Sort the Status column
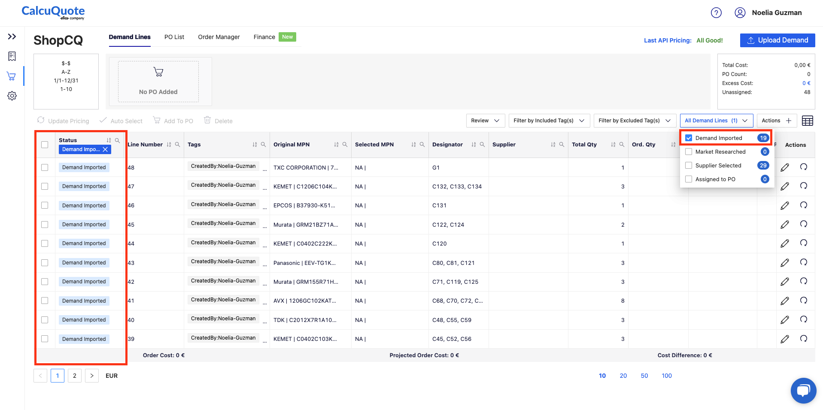Image resolution: width=823 pixels, height=410 pixels. click(x=109, y=140)
